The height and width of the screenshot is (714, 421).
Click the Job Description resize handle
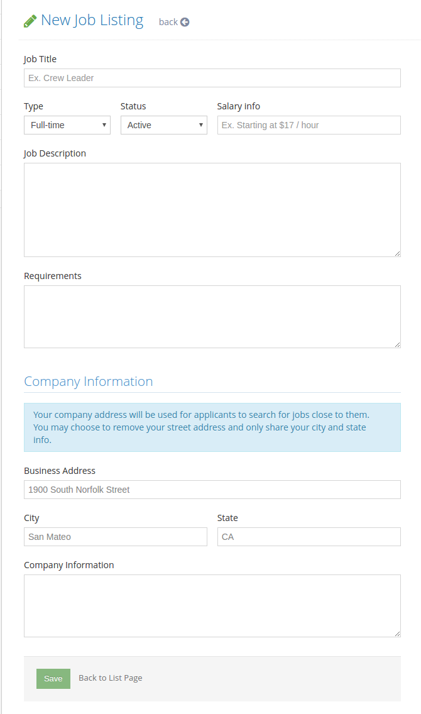pos(397,254)
